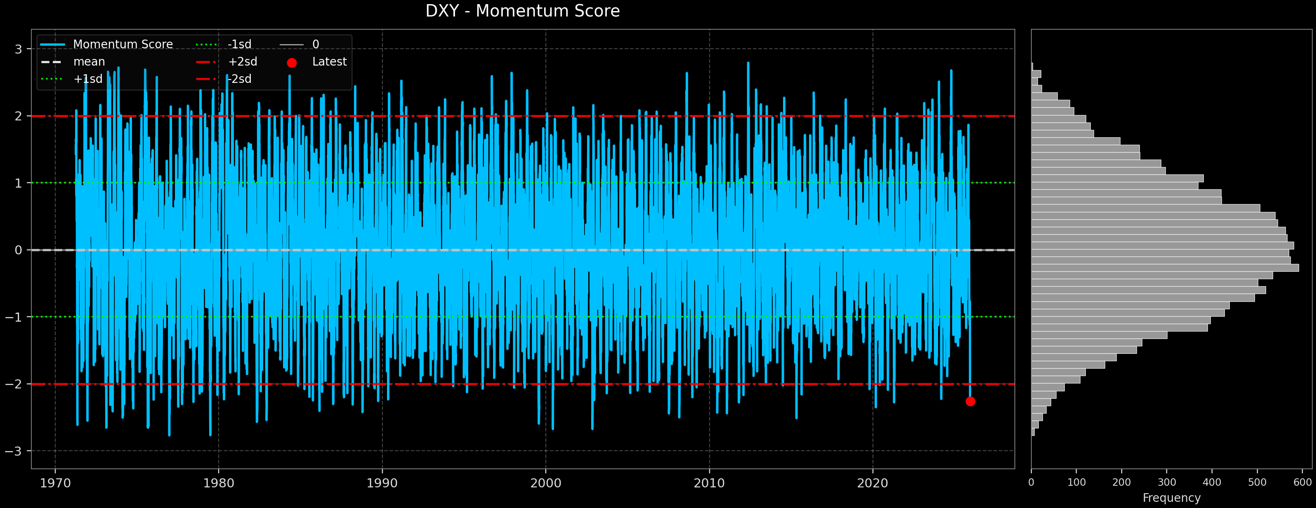The image size is (1316, 508).
Task: Click the +1sd legend entry
Action: tap(88, 79)
